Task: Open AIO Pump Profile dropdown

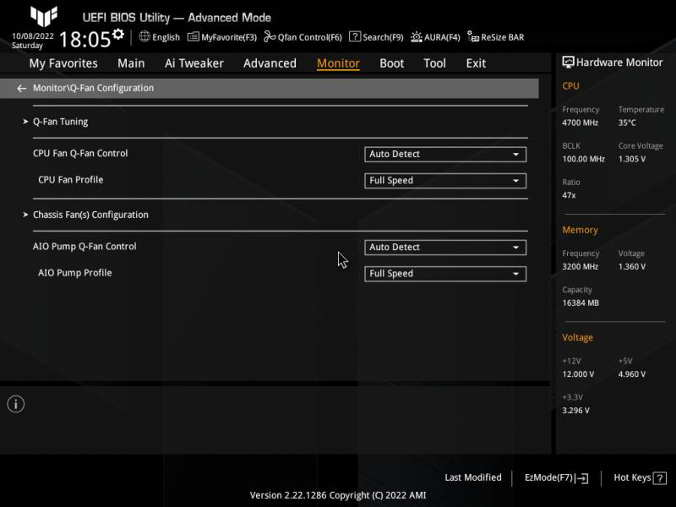Action: point(445,274)
